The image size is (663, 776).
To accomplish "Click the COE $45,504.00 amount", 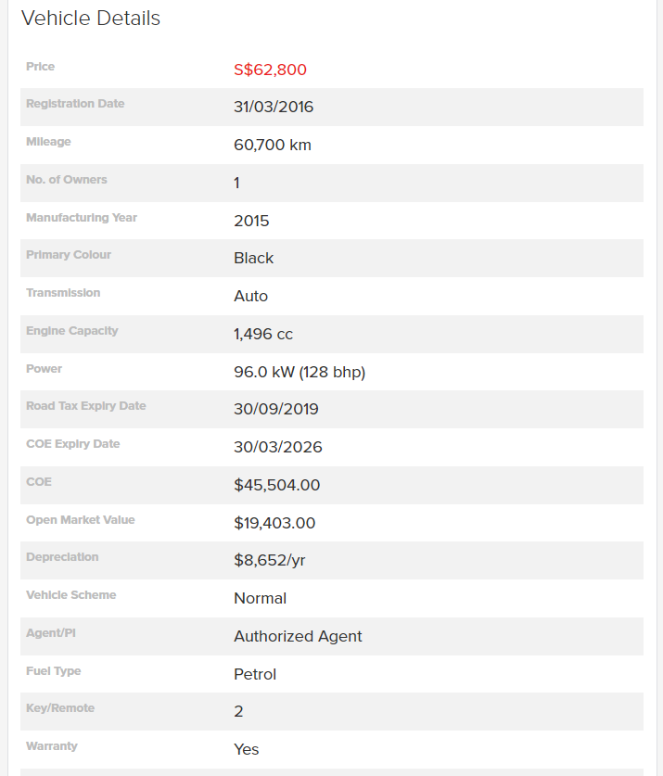I will (276, 485).
